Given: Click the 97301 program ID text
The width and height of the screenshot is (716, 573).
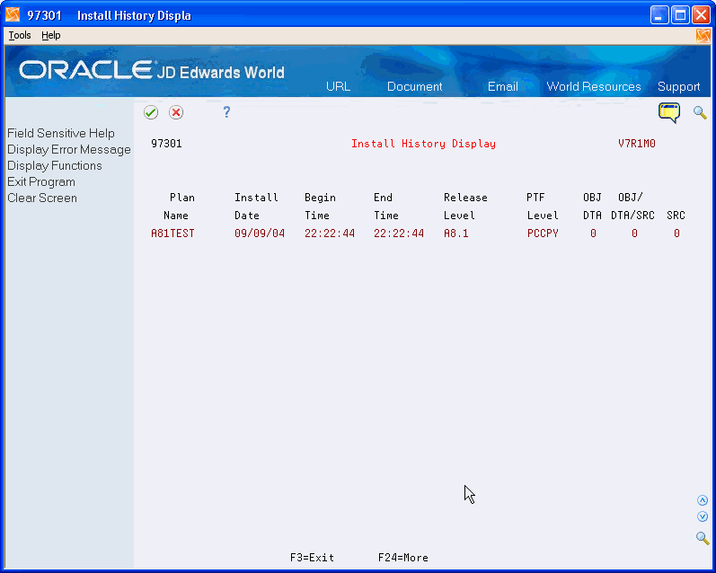Looking at the screenshot, I should coord(166,144).
